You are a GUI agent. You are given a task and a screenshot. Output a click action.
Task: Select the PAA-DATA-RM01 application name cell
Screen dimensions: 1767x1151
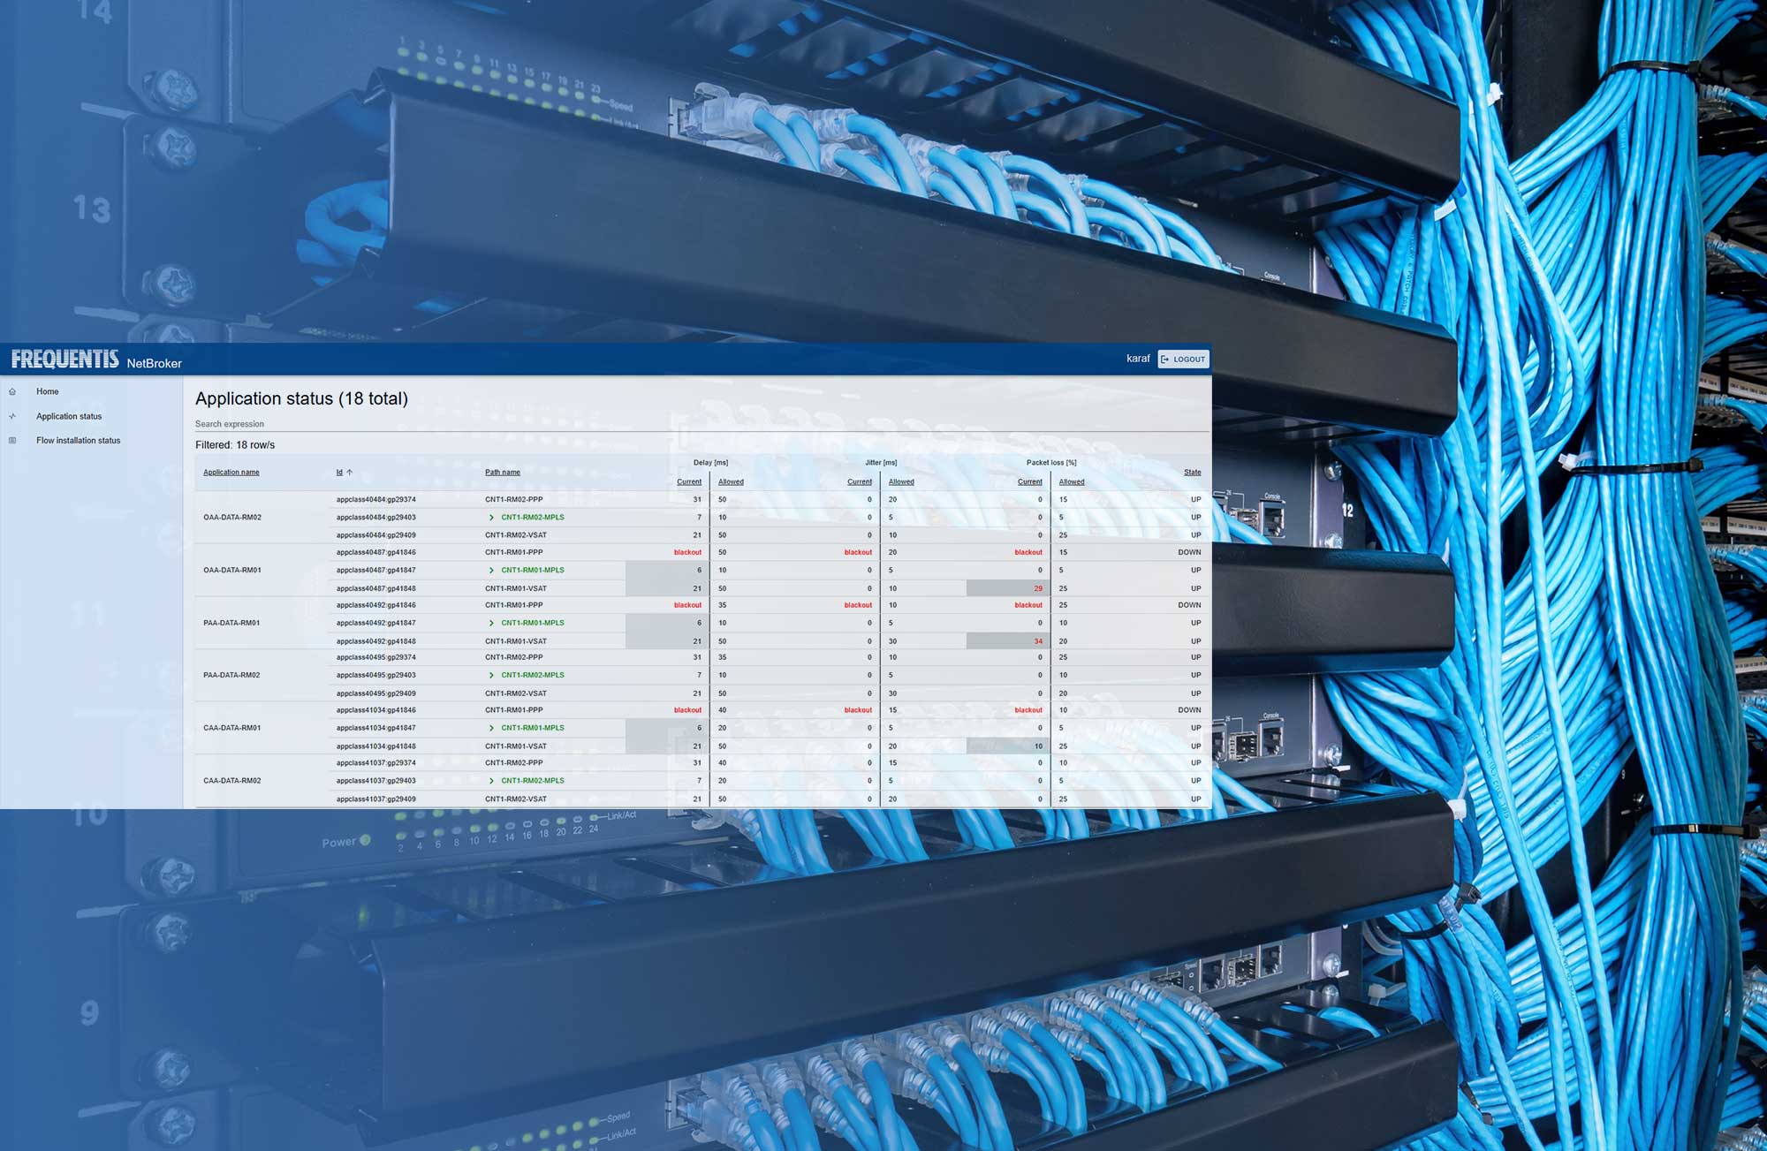point(231,623)
